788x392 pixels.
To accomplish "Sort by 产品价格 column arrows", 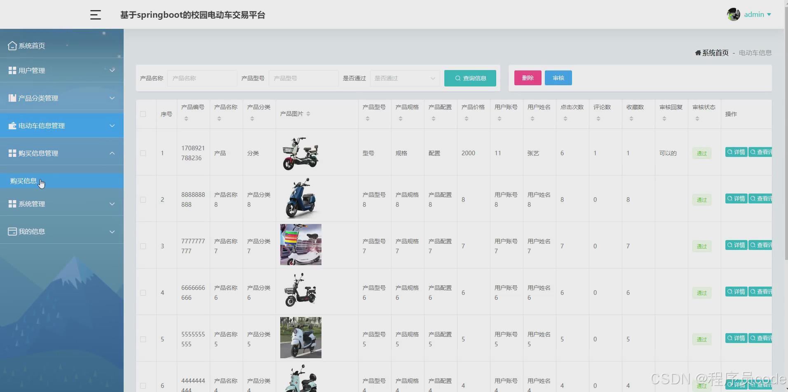I will click(467, 119).
